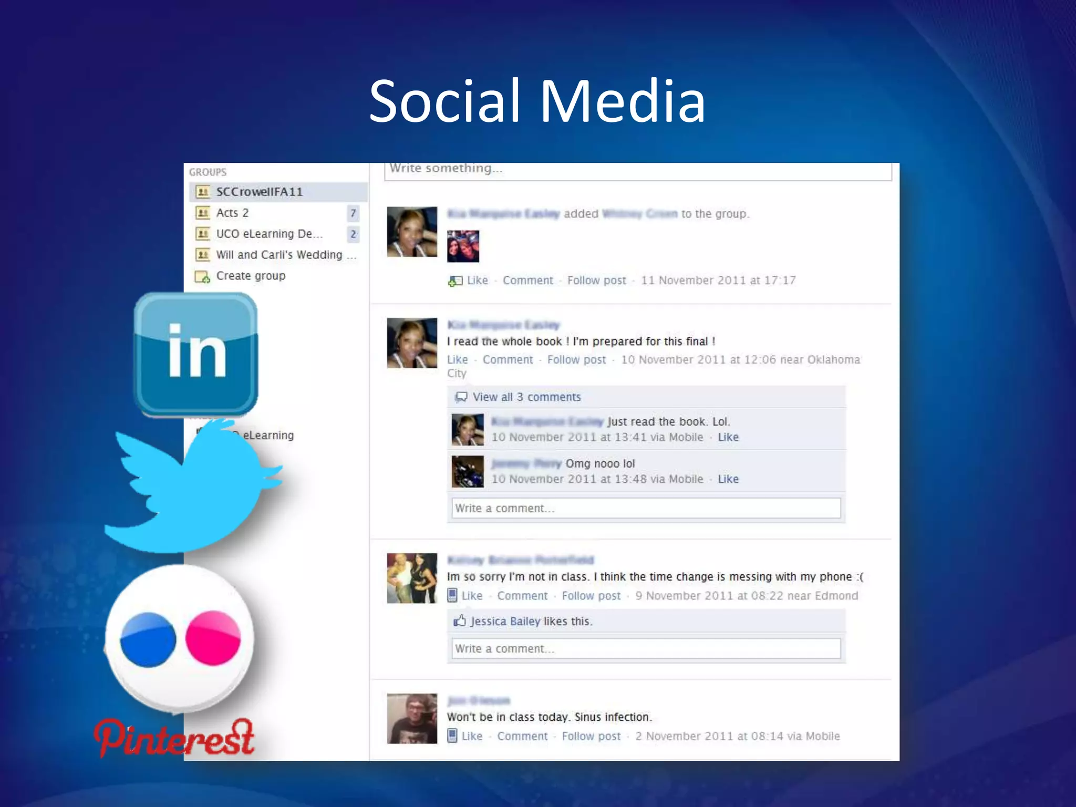
Task: Click profile photo on 'Sinus infection' post
Action: (x=412, y=718)
